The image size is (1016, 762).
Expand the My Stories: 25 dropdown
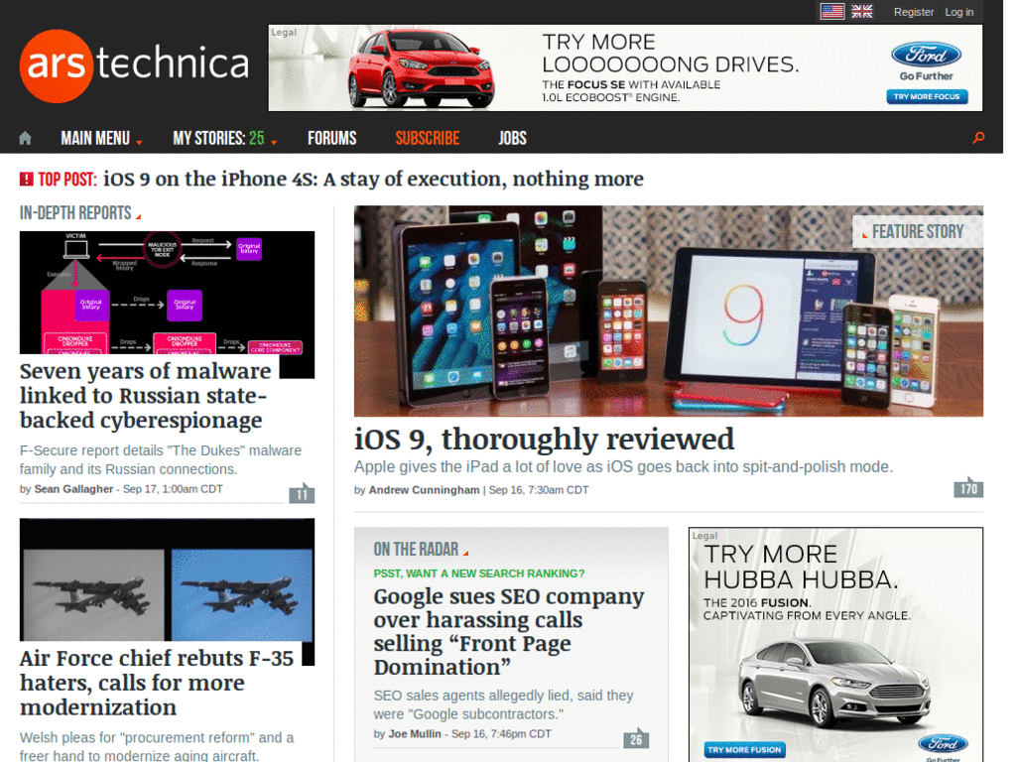tap(225, 138)
